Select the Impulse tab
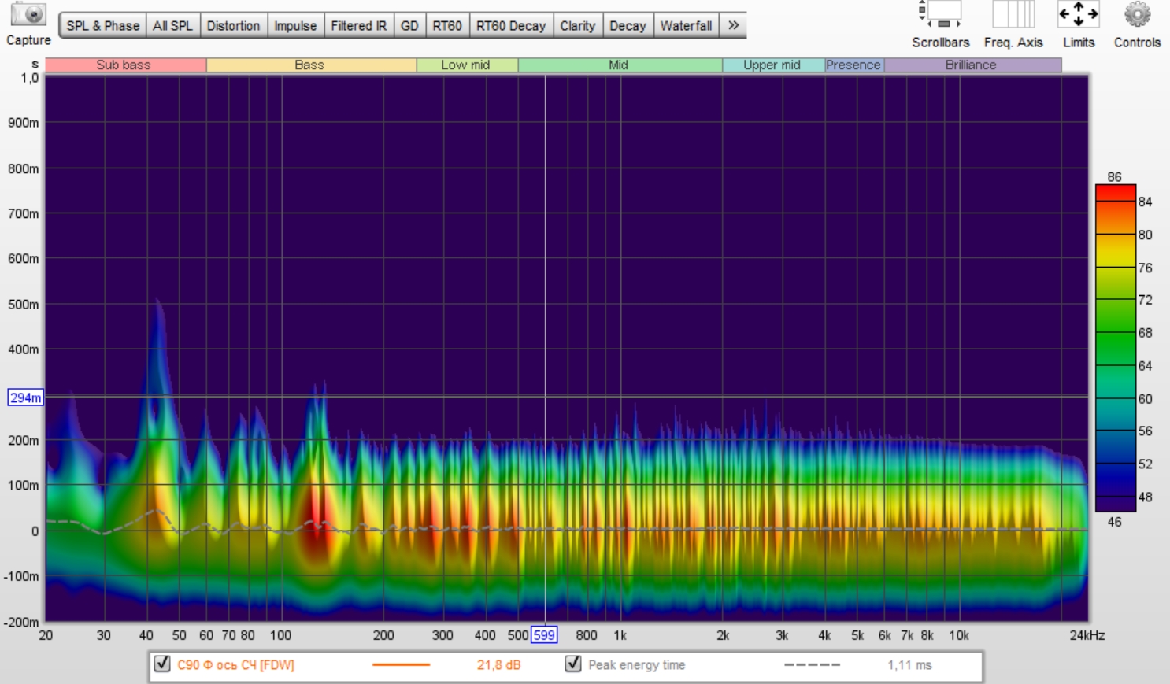 295,26
